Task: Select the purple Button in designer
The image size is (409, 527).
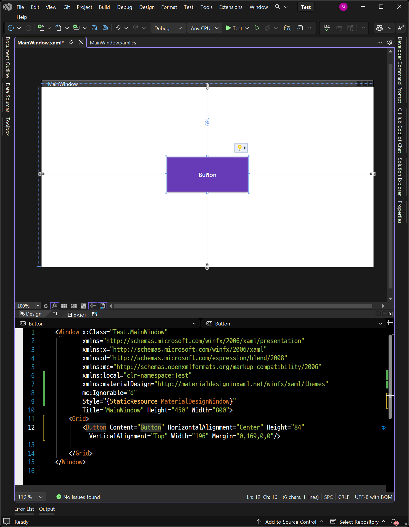Action: [207, 174]
